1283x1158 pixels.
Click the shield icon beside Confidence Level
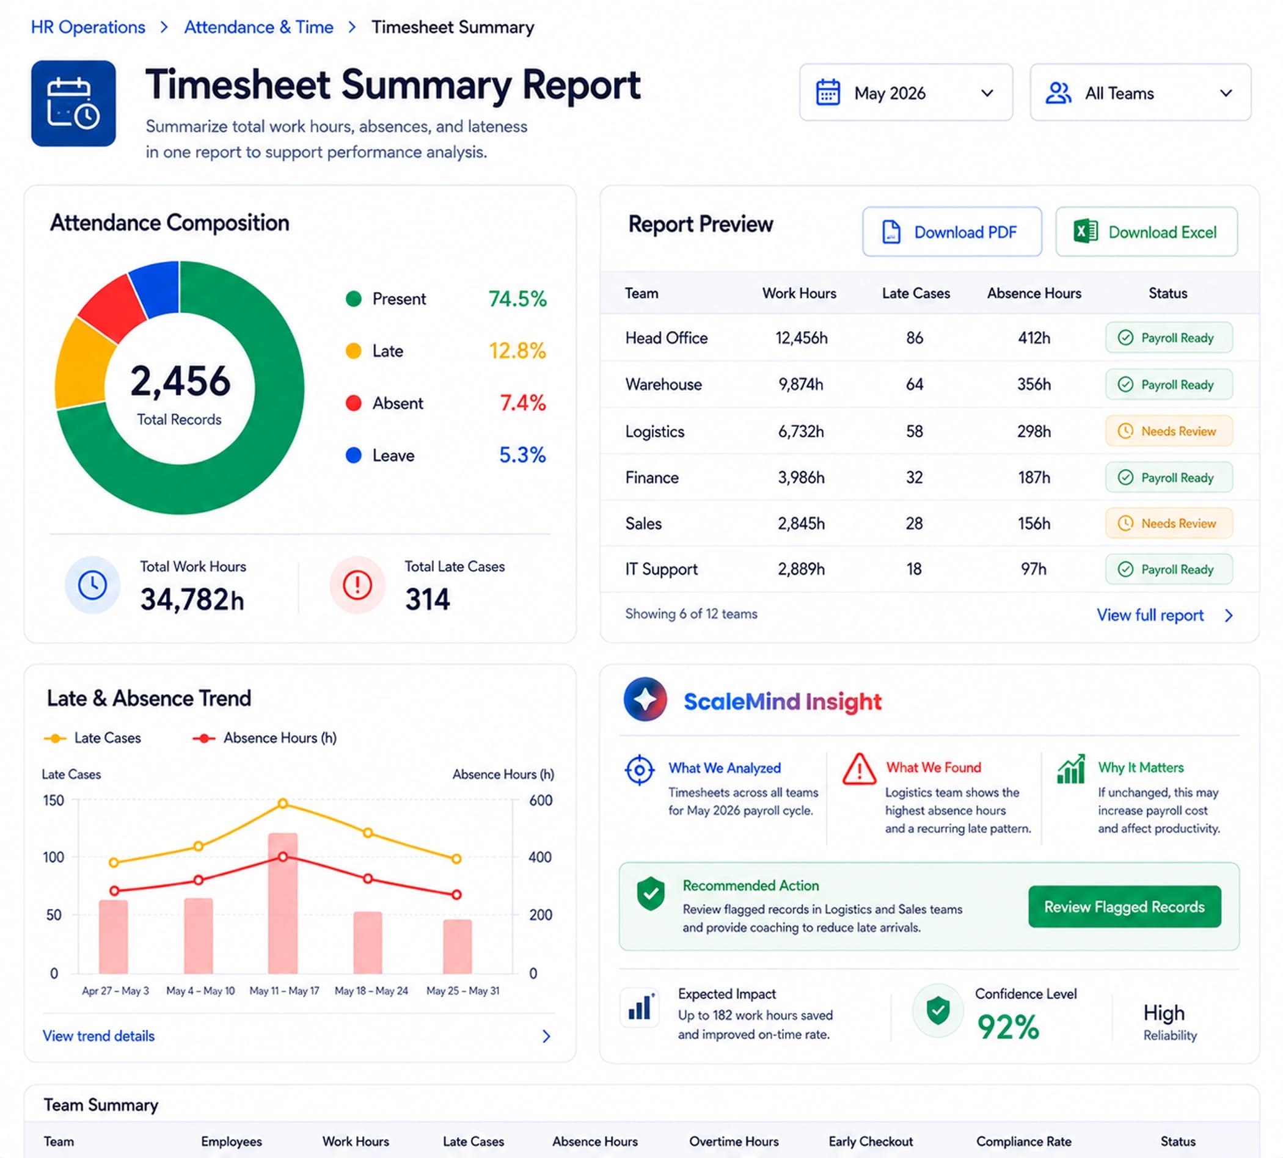click(938, 1010)
